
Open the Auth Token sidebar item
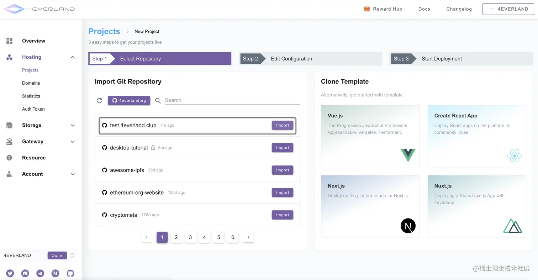point(33,109)
